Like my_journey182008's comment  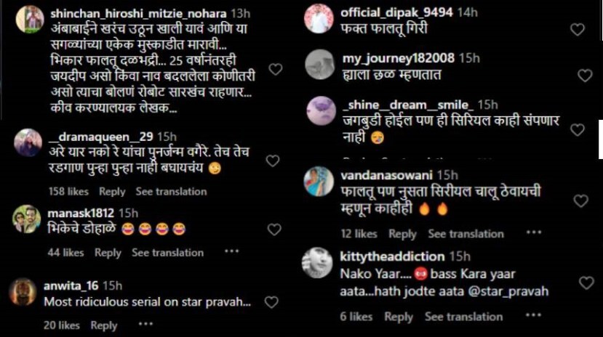pyautogui.click(x=585, y=76)
